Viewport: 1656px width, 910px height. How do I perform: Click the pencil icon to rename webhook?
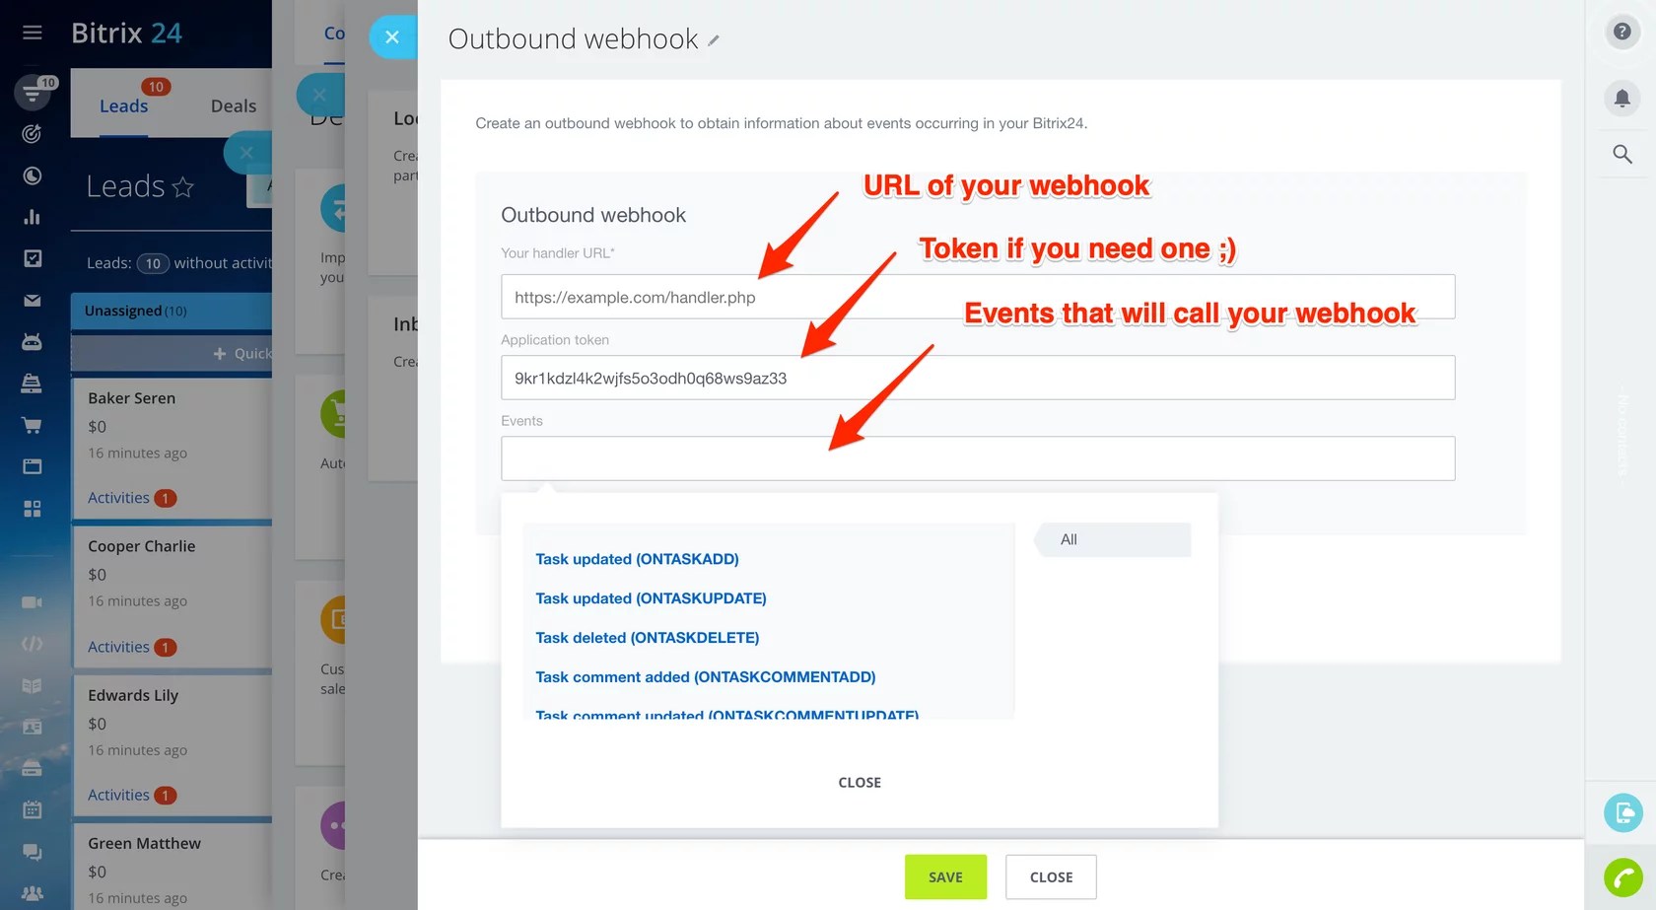[714, 40]
